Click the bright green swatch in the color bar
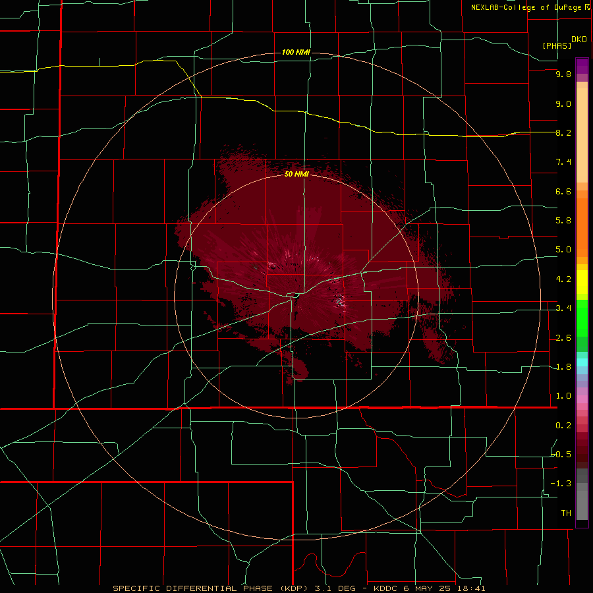Image resolution: width=593 pixels, height=593 pixels. [582, 318]
